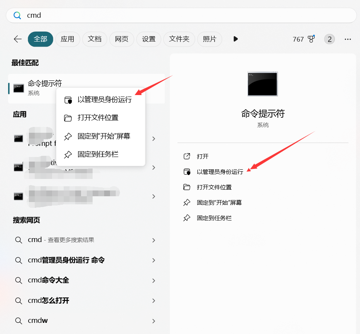Open the 文档 filter tab
This screenshot has width=360, height=334.
95,39
